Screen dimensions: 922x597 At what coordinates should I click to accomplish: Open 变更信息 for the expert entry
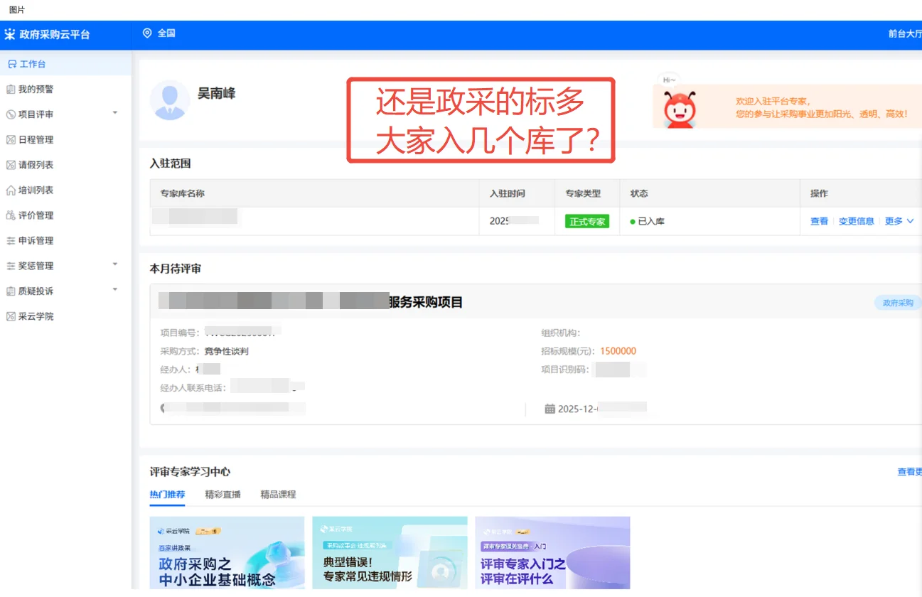pos(857,221)
